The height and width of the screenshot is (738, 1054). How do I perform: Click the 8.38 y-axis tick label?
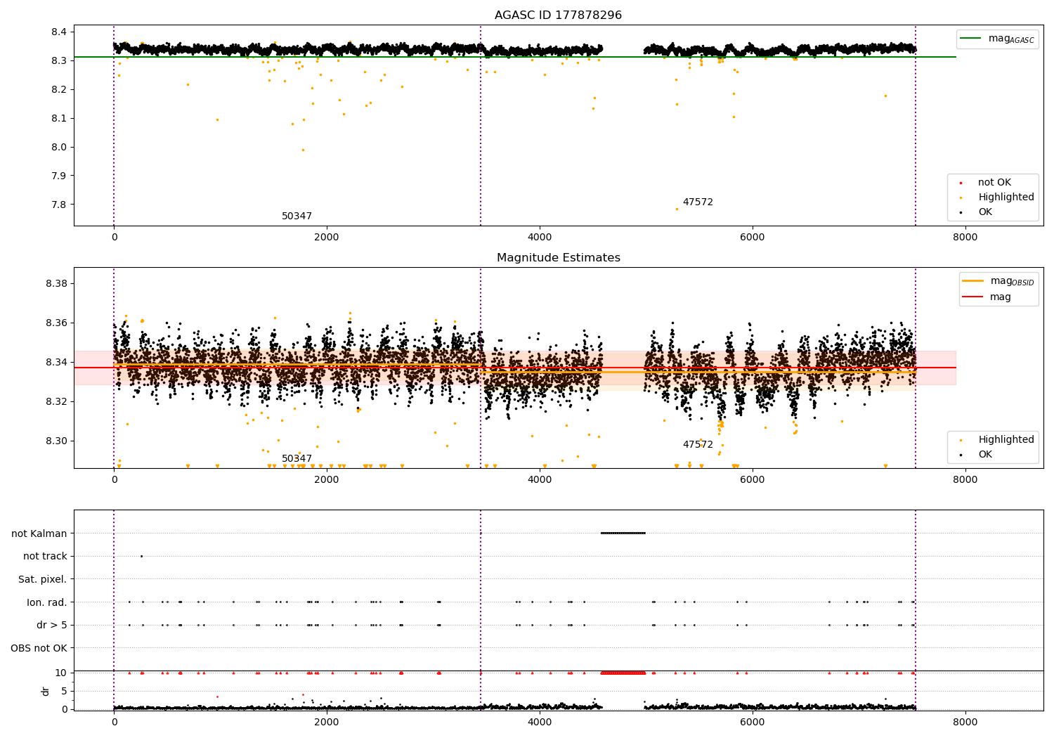tap(56, 283)
